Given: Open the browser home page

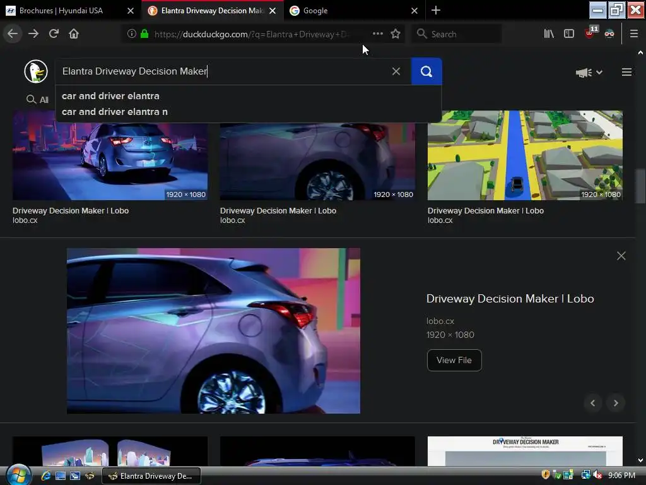Looking at the screenshot, I should (74, 34).
